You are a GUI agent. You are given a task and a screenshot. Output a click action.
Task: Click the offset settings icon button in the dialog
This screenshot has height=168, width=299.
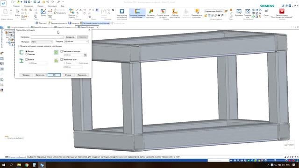point(85,55)
